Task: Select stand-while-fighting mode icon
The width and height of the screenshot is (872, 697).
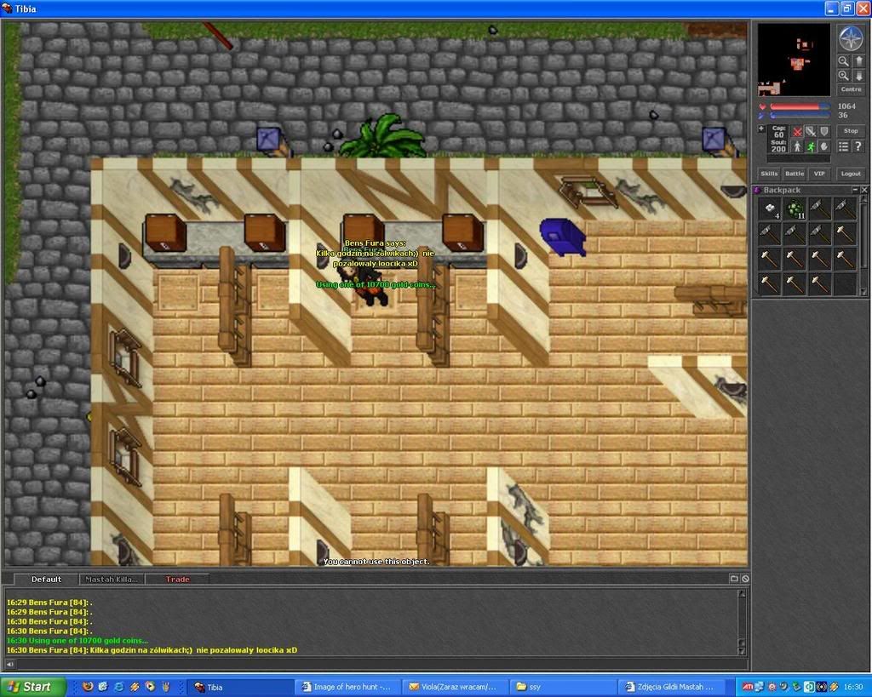Action: [797, 146]
